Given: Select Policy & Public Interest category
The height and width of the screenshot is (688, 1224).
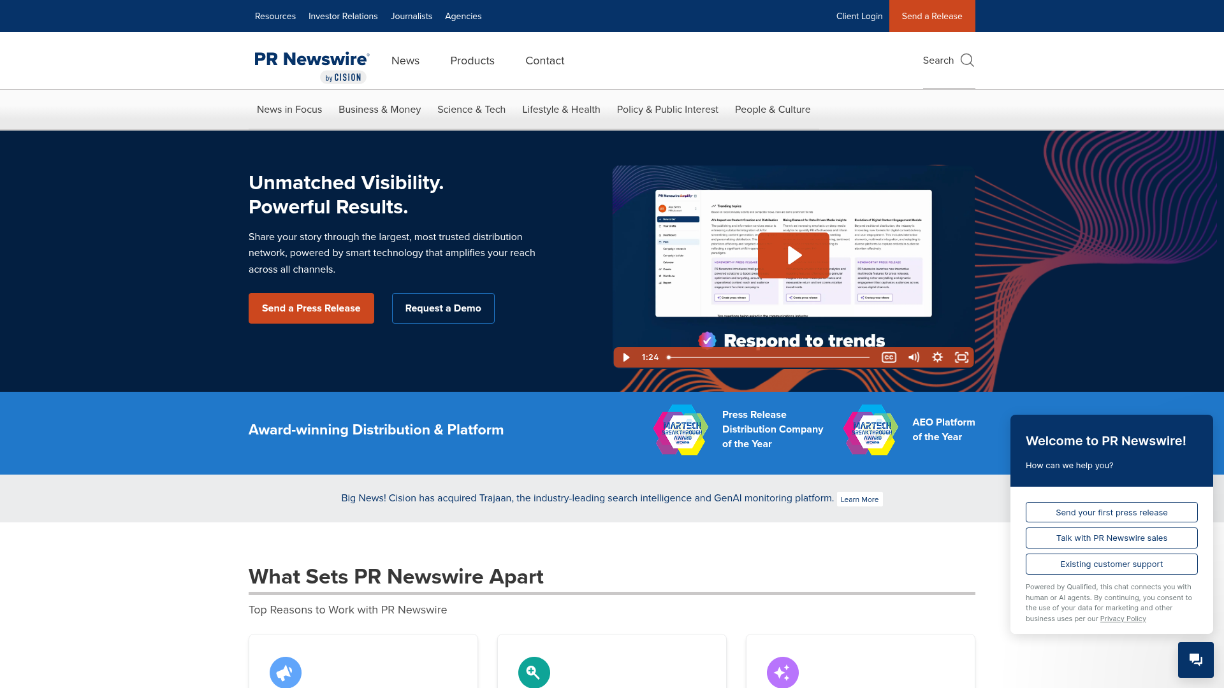Looking at the screenshot, I should (667, 110).
